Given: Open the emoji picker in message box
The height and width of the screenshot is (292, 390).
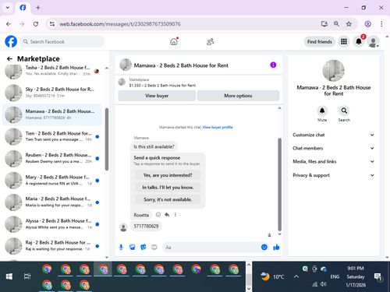Looking at the screenshot, I should coord(264,247).
